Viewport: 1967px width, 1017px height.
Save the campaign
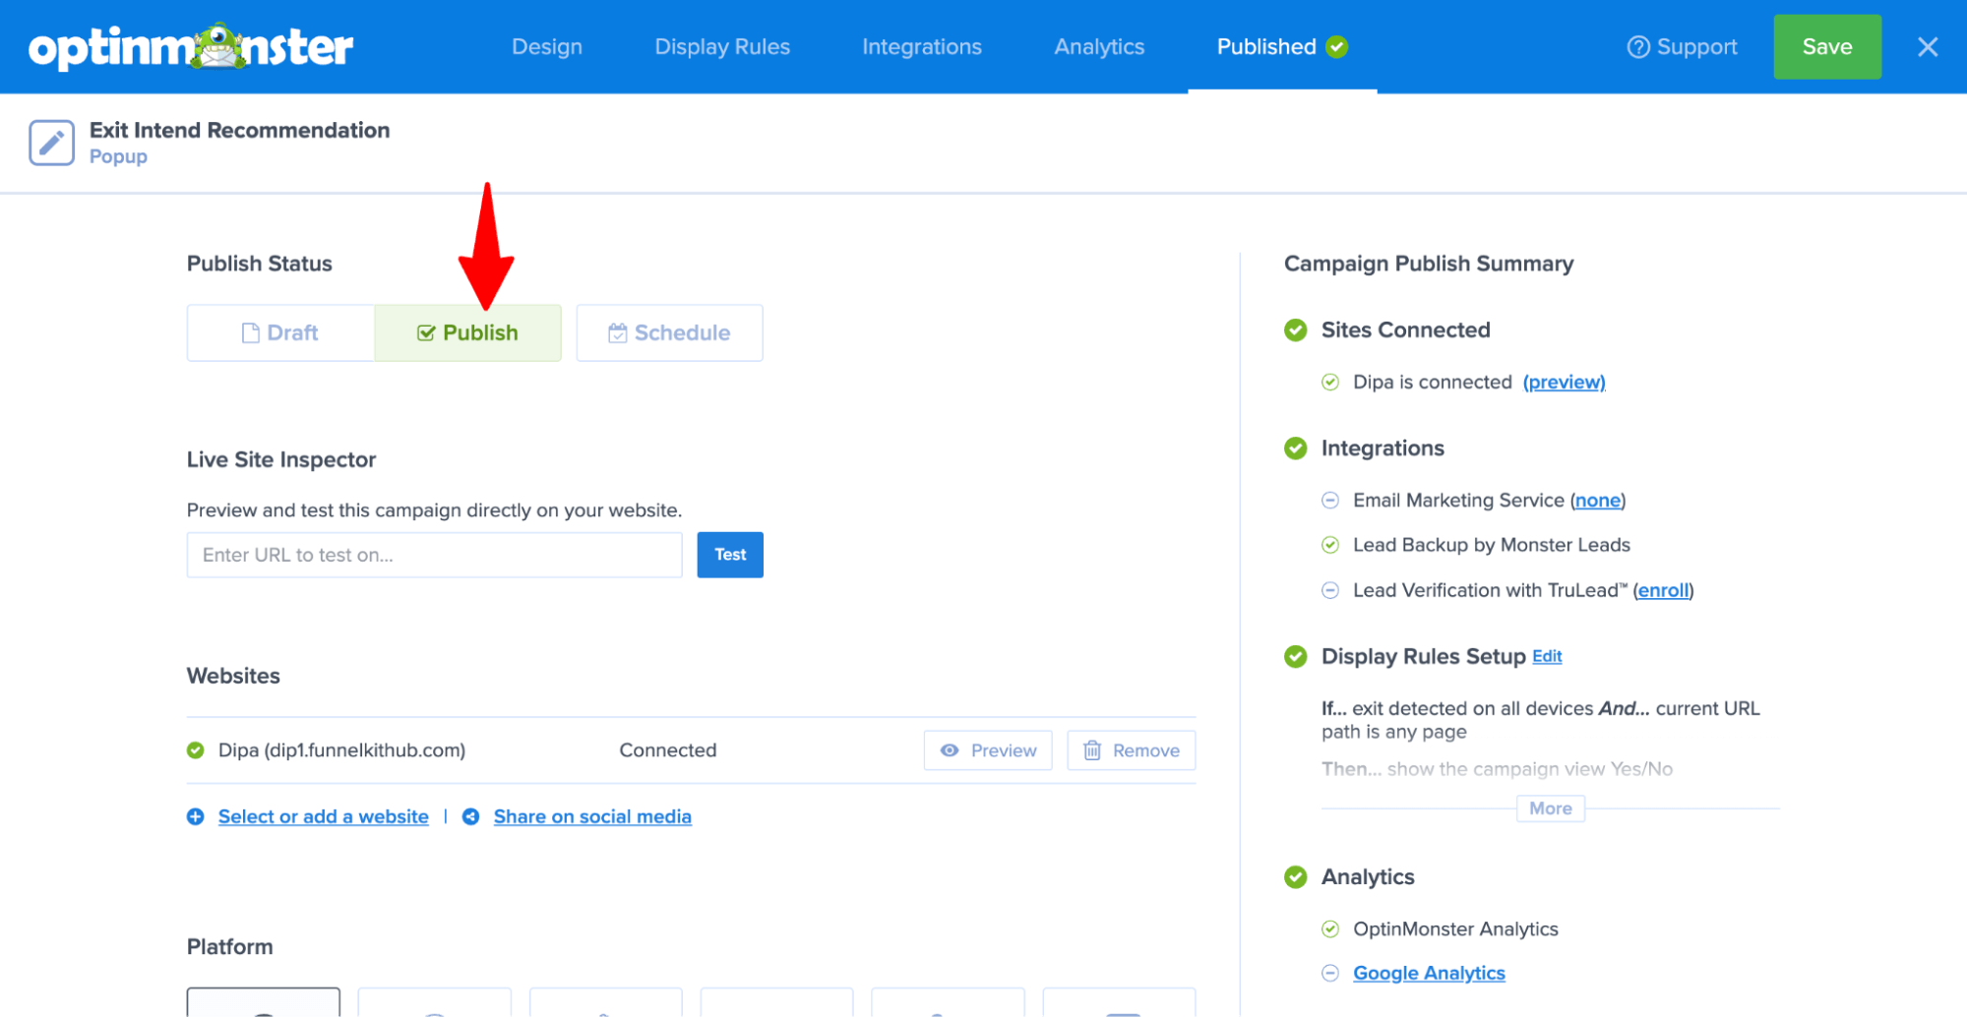coord(1827,46)
